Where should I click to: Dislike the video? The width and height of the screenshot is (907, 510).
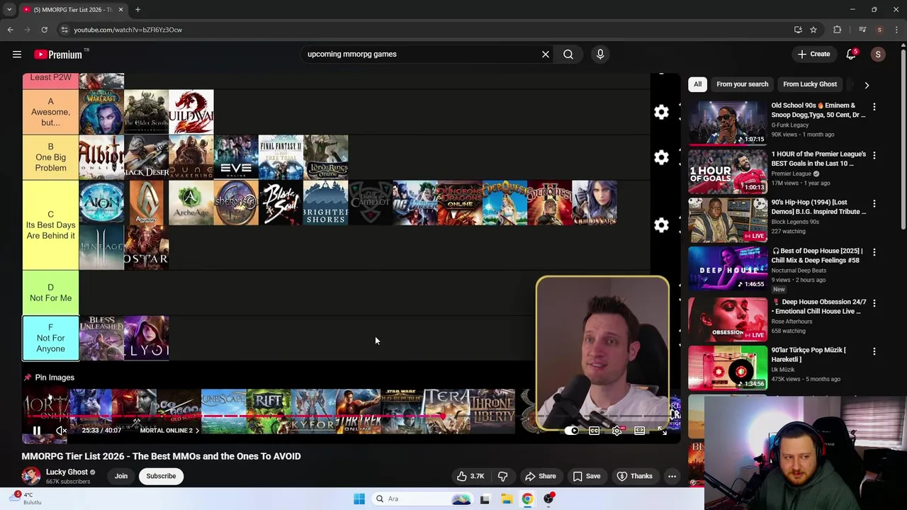coord(503,476)
